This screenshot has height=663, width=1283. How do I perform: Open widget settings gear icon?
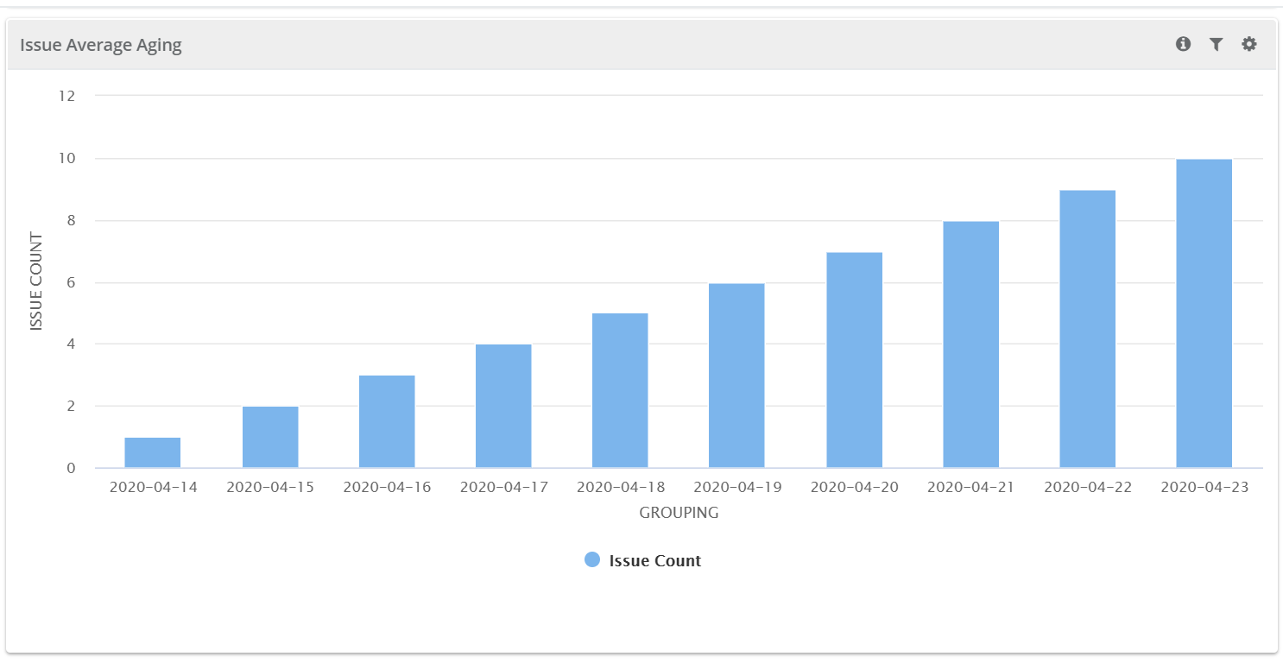coord(1248,44)
